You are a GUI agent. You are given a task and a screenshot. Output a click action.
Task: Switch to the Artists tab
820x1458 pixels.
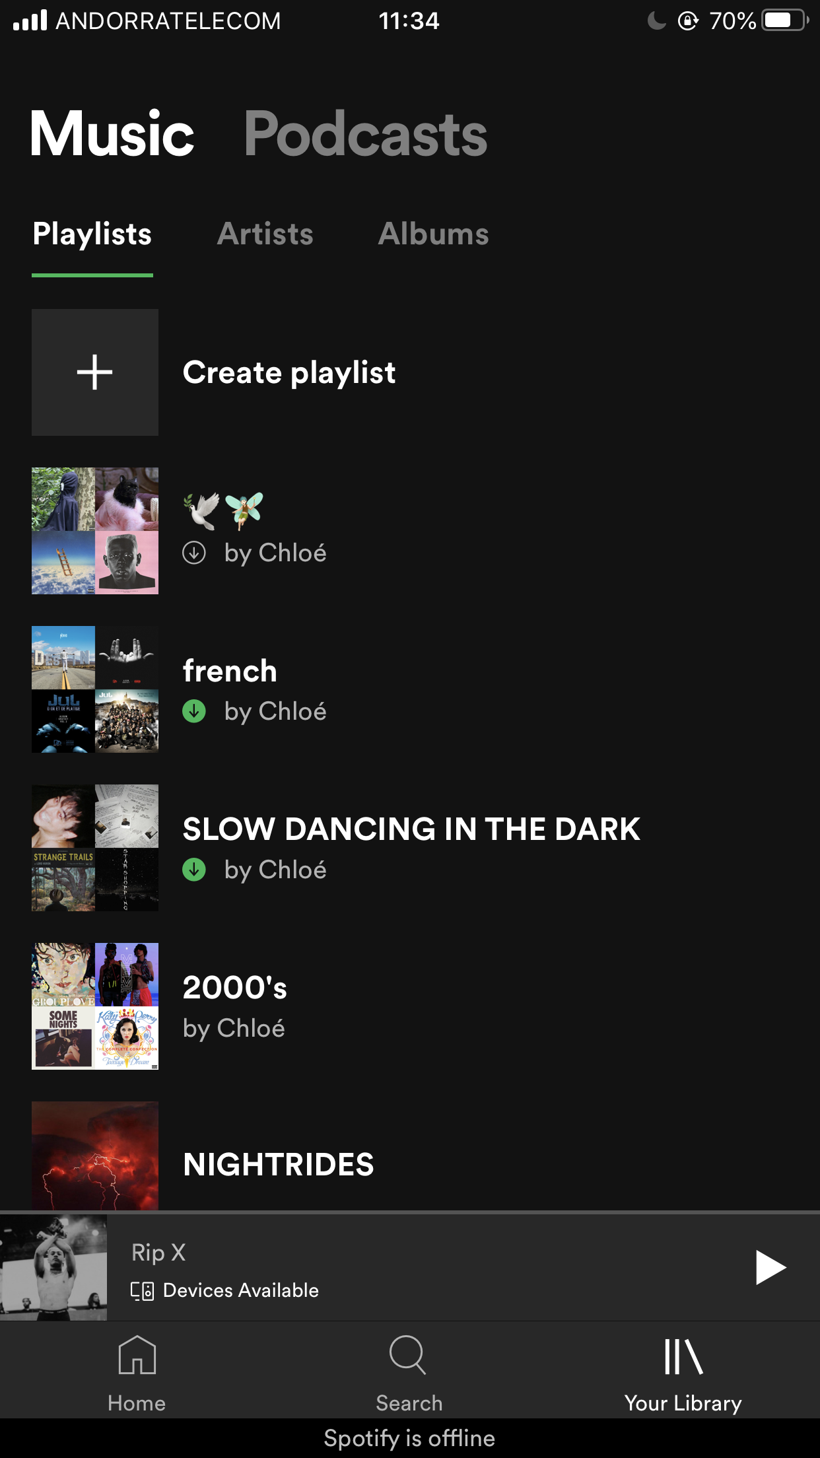pyautogui.click(x=265, y=234)
